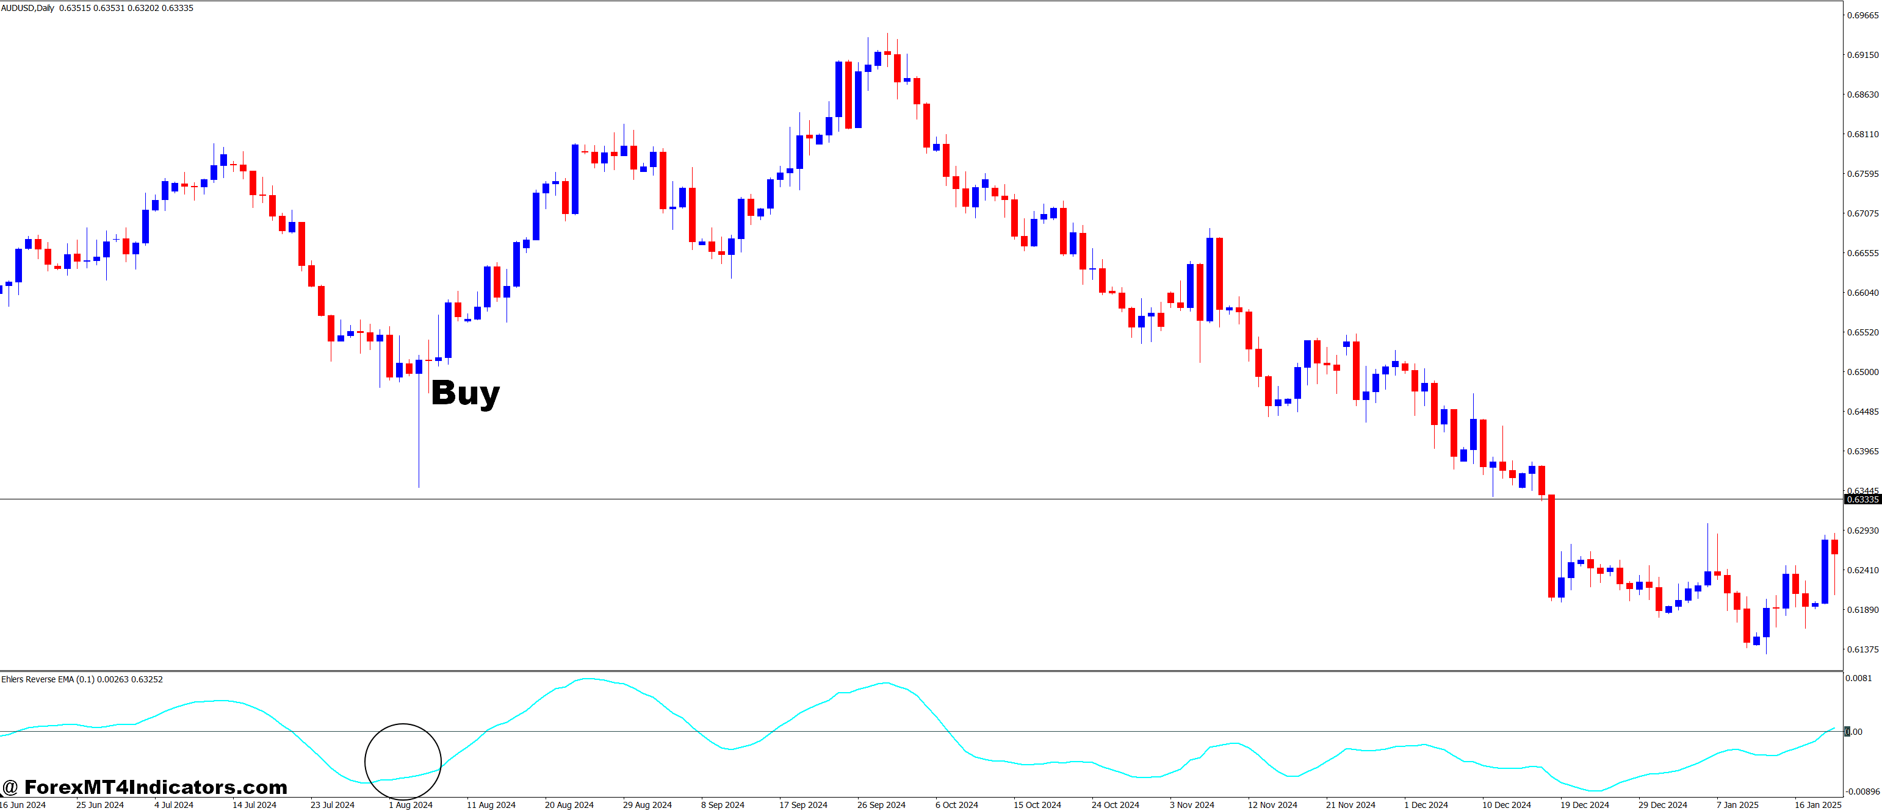Image resolution: width=1882 pixels, height=811 pixels.
Task: Click the -0.00896 indicator scale value
Action: tap(1856, 793)
